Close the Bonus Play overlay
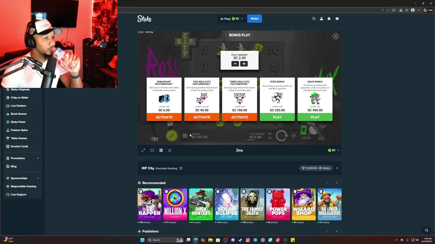The image size is (435, 244). pyautogui.click(x=335, y=36)
